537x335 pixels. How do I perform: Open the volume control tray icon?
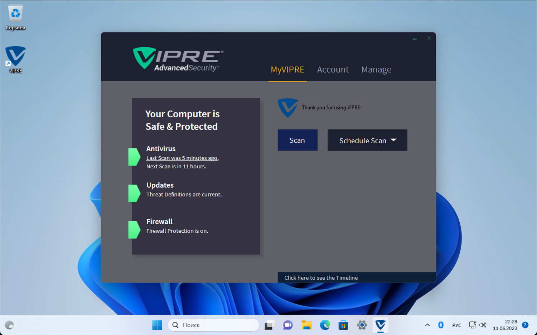click(x=483, y=325)
